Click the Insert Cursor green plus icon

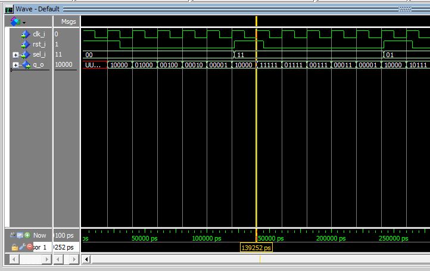27,235
